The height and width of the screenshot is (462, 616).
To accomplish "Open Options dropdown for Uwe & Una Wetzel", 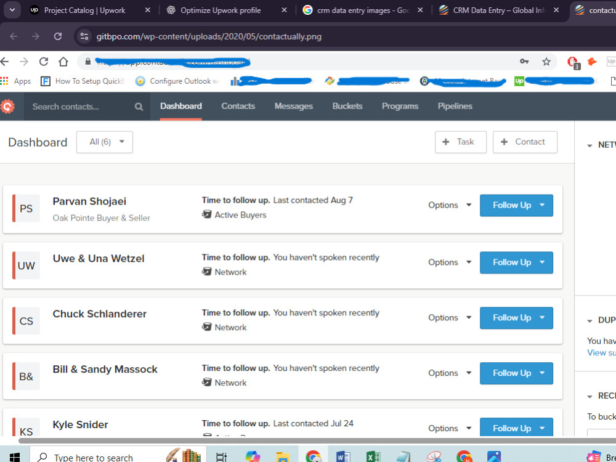I will coord(450,262).
